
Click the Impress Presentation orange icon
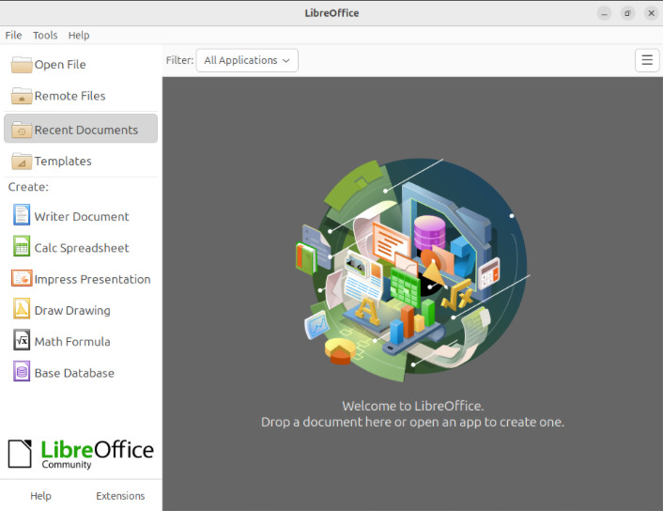[22, 278]
